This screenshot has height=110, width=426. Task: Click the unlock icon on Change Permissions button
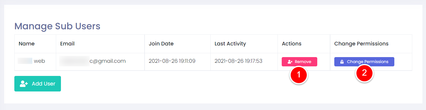coord(342,62)
